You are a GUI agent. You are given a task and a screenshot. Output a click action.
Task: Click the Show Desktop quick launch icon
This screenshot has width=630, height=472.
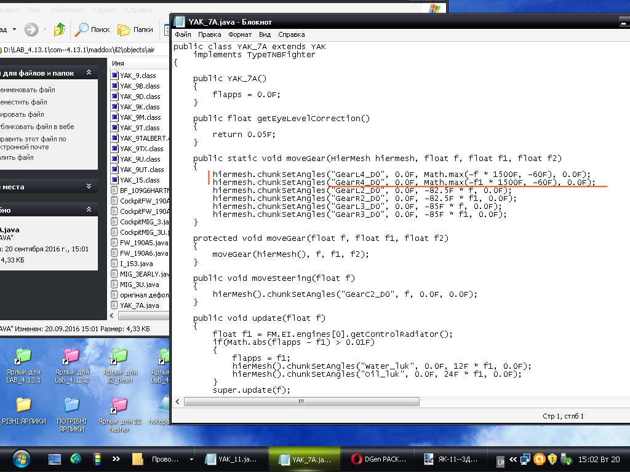click(55, 458)
